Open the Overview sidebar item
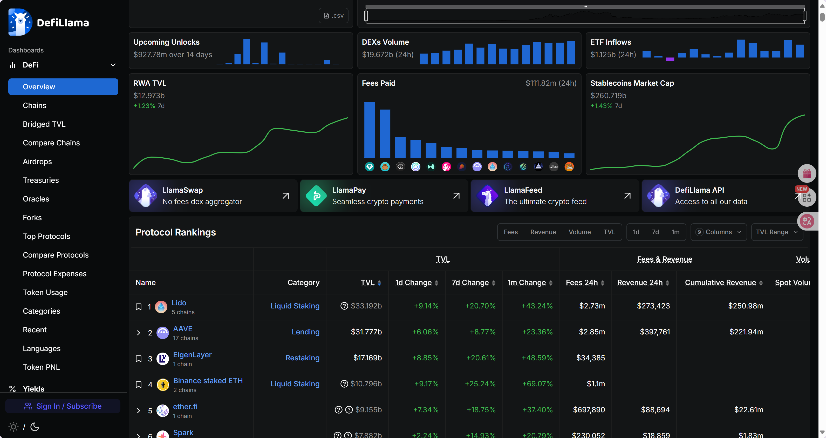This screenshot has width=826, height=438. pyautogui.click(x=63, y=87)
